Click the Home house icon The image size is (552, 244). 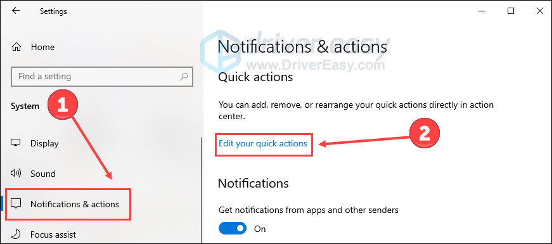click(16, 47)
